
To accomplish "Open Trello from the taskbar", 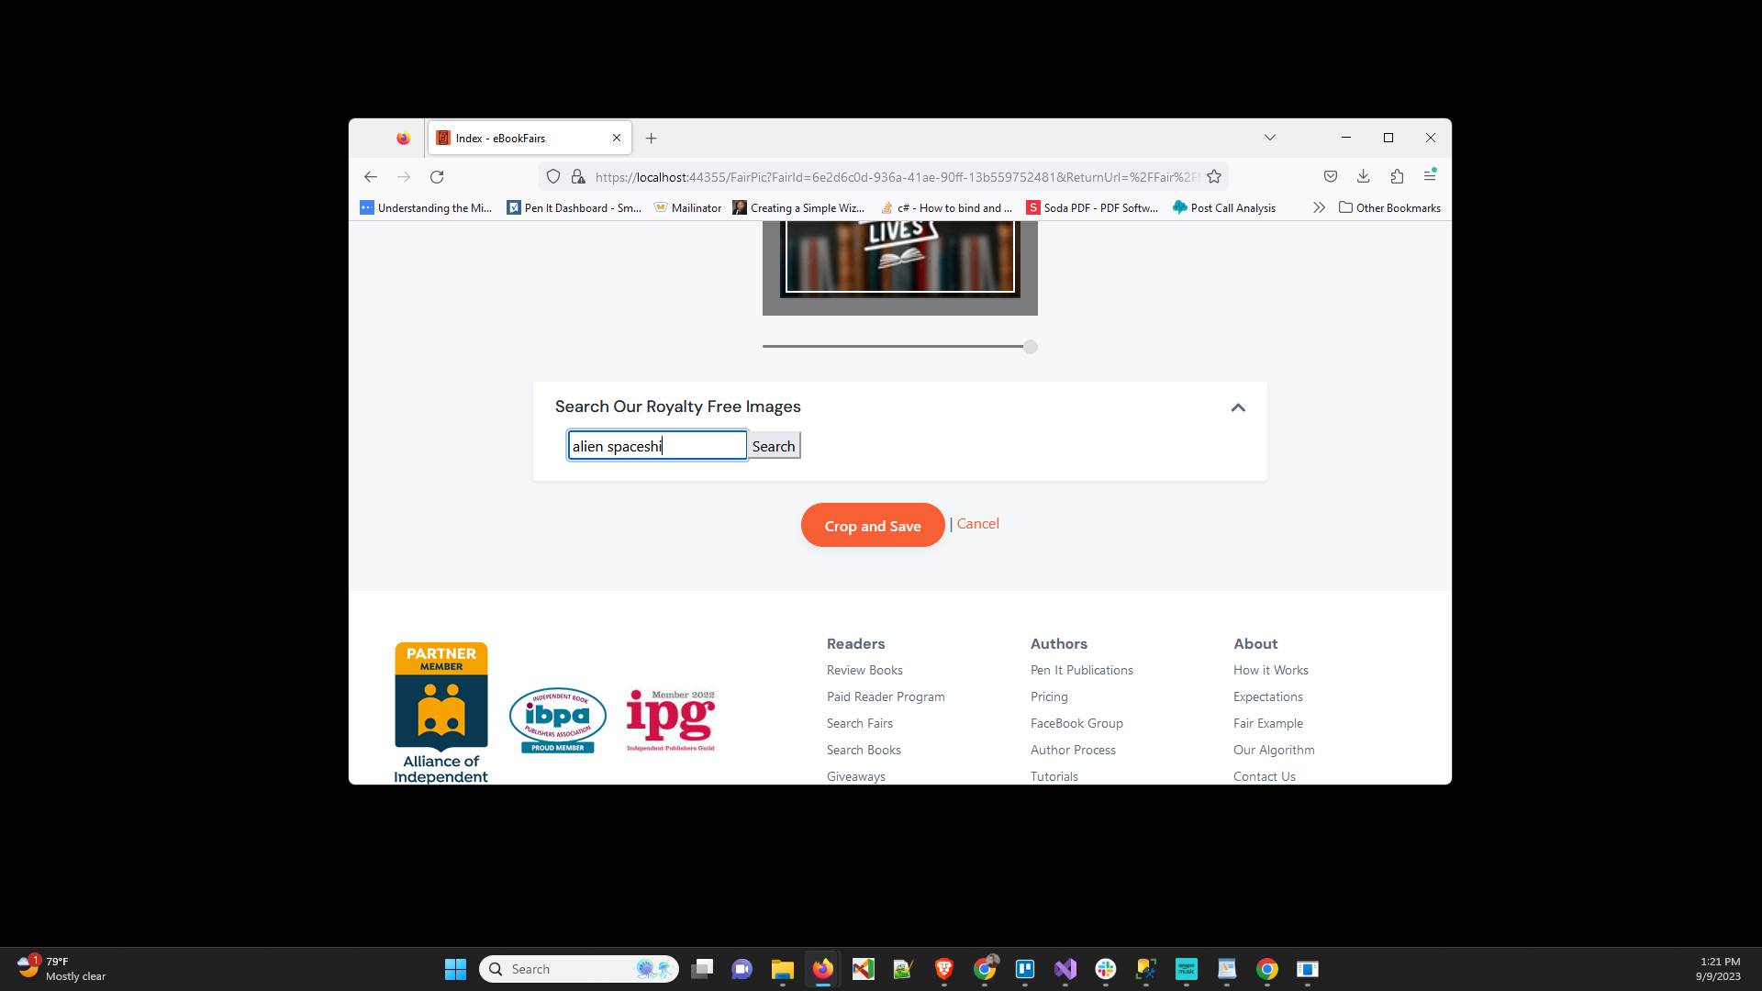I will (1026, 969).
